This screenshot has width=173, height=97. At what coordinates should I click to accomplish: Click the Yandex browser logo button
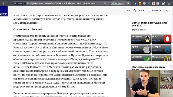point(3,4)
